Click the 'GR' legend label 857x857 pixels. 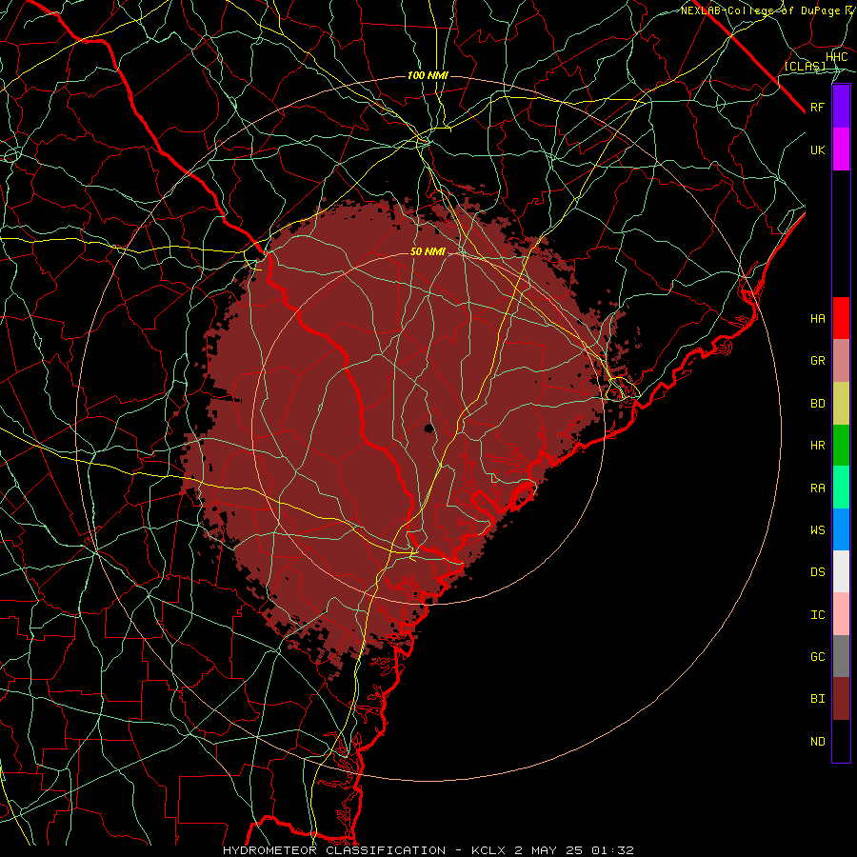tap(817, 361)
